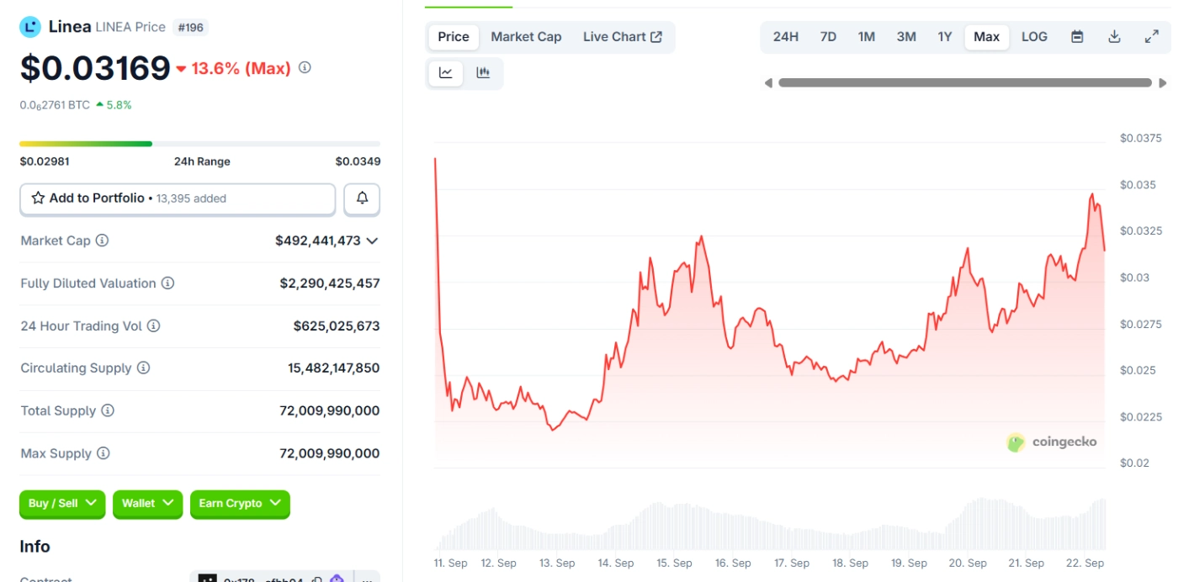
Task: Select the Price tab
Action: coord(454,37)
